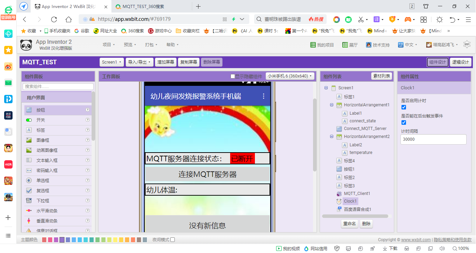Choose the 图像框 image component
Screen dimensions: 476x253
58,140
